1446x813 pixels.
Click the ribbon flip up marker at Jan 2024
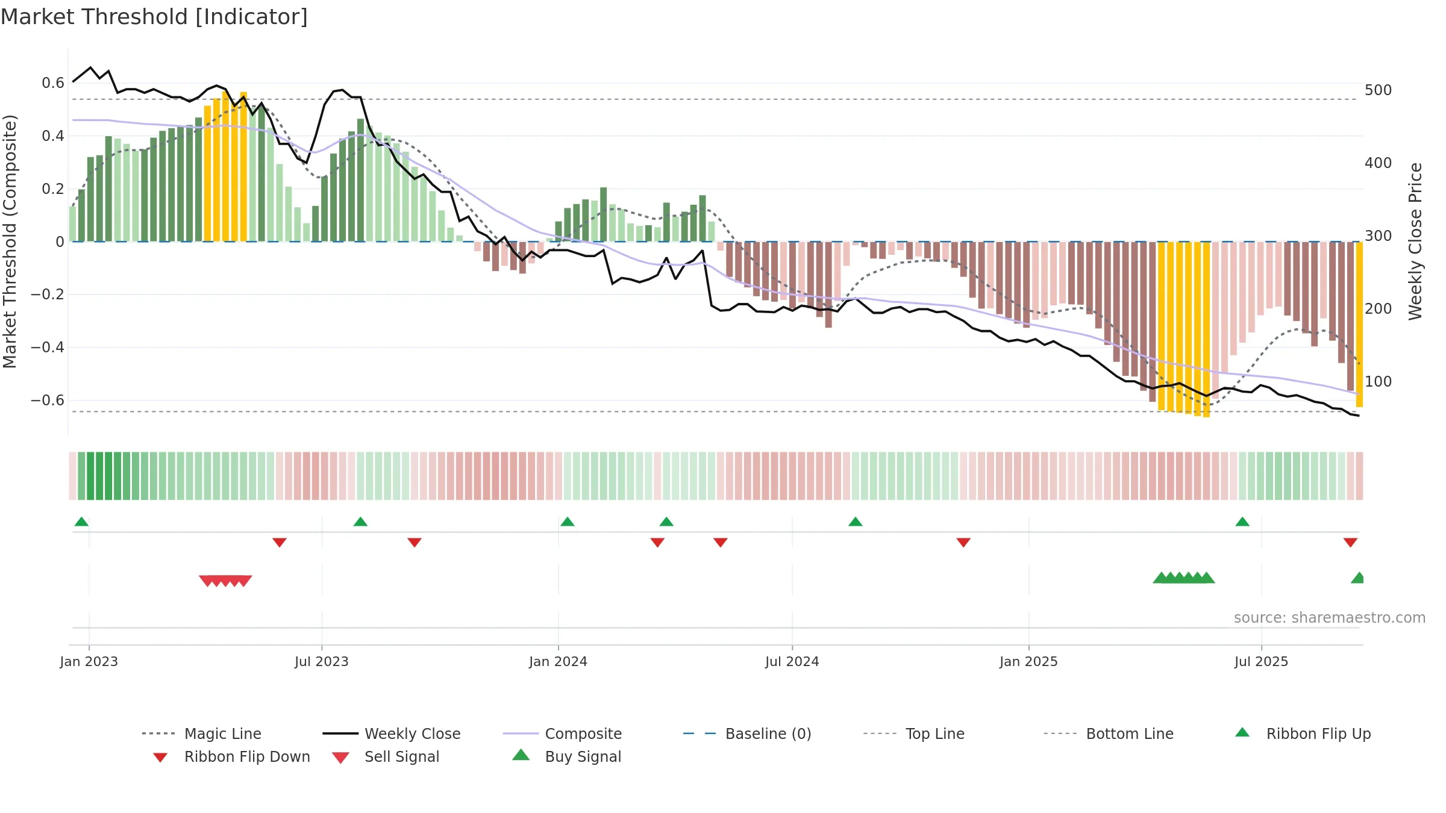click(x=568, y=522)
